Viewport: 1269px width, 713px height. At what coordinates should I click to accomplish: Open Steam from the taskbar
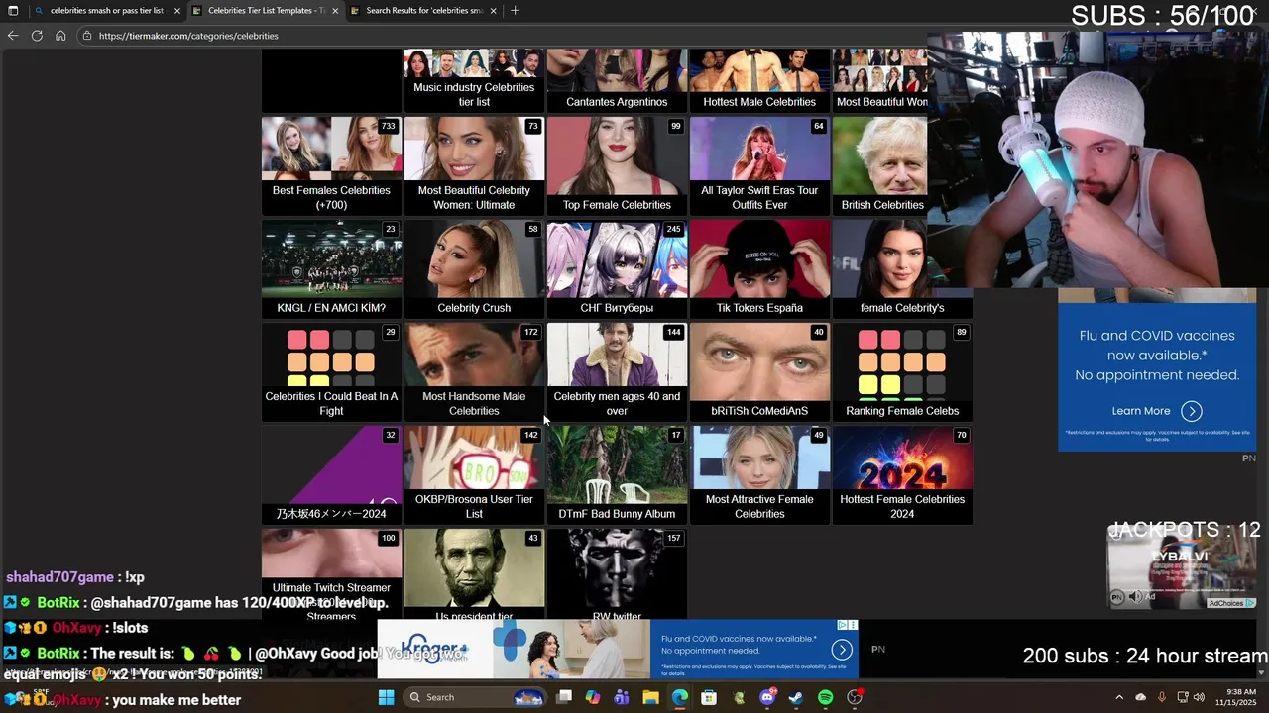pyautogui.click(x=796, y=697)
